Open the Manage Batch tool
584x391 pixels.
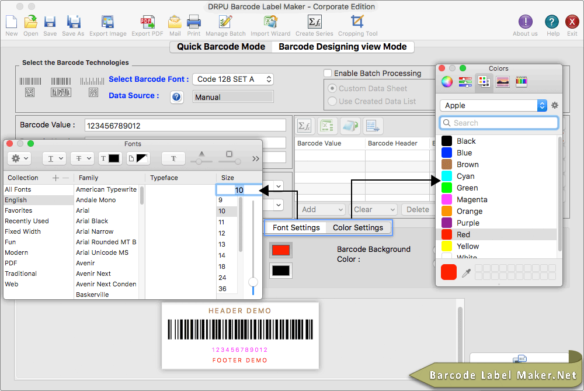[x=225, y=22]
